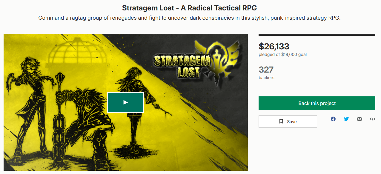Click the Back this project button
381x174 pixels.
317,103
